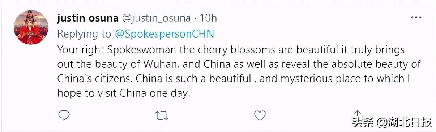Open the share arrow icon
Image resolution: width=436 pixels, height=132 pixels.
pyautogui.click(x=358, y=115)
